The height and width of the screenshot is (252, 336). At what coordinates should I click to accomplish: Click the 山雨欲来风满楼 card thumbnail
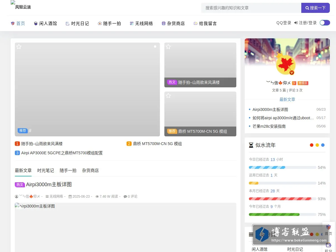click(200, 65)
